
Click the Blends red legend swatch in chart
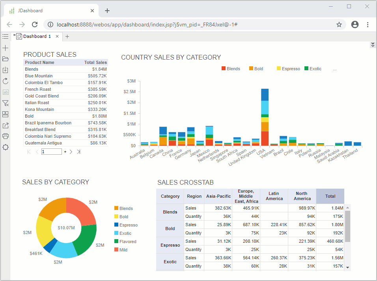(224, 69)
